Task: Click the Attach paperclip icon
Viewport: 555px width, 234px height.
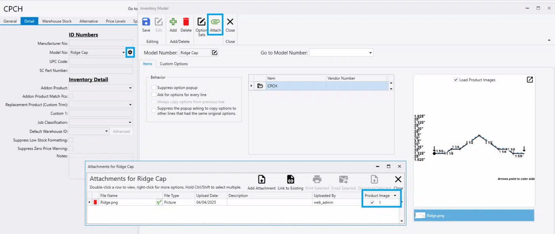Action: click(215, 22)
